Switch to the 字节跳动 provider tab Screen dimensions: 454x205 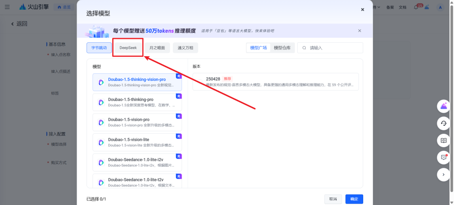point(99,48)
